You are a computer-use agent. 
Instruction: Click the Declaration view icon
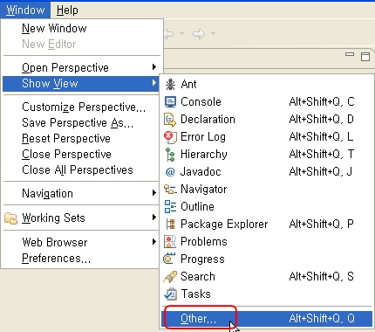point(170,120)
